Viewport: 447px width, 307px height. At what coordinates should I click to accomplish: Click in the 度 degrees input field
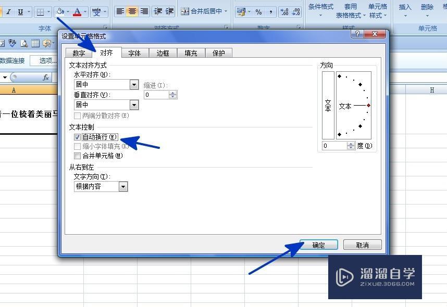(x=334, y=146)
